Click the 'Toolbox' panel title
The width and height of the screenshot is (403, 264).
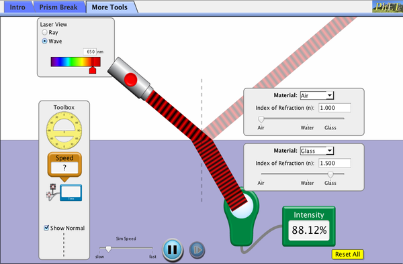click(64, 107)
